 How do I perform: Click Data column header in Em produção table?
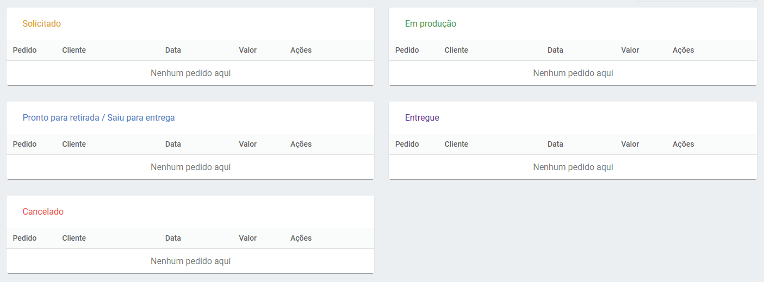[x=555, y=51]
